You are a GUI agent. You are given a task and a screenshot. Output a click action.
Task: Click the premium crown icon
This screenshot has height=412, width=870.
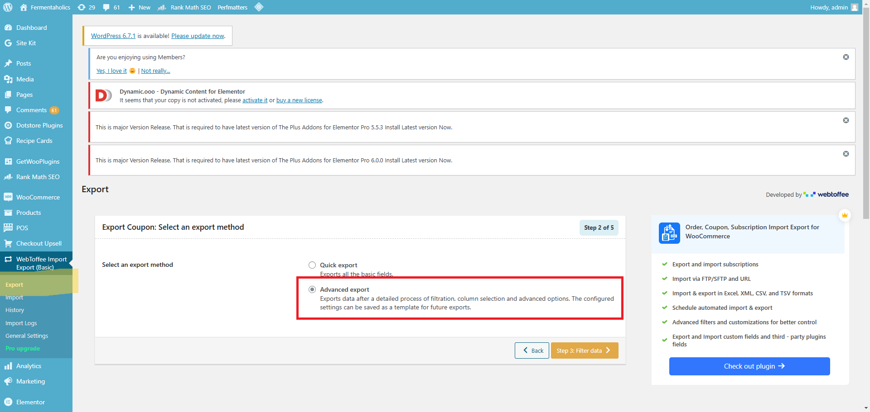click(x=845, y=215)
